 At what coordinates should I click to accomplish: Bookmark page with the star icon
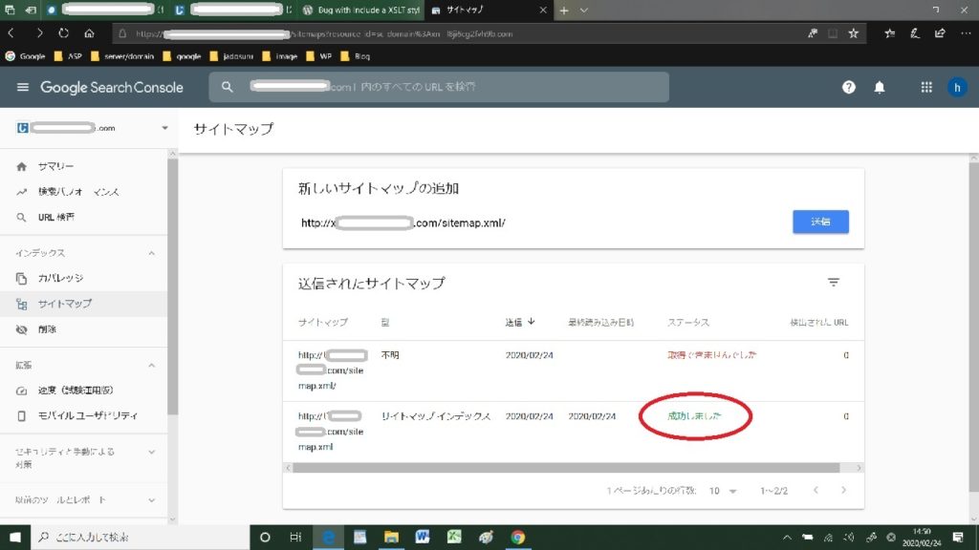pyautogui.click(x=853, y=32)
